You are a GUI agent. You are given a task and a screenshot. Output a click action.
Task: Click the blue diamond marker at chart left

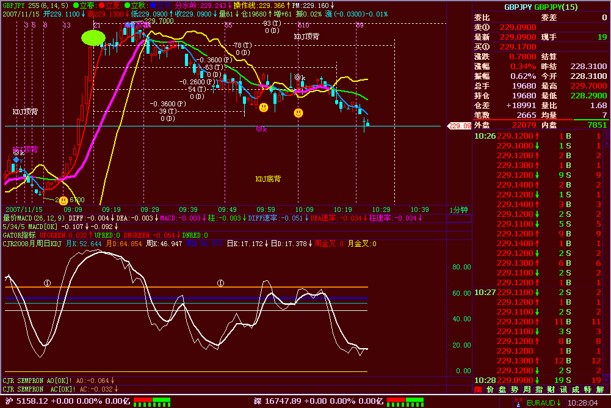click(x=16, y=159)
